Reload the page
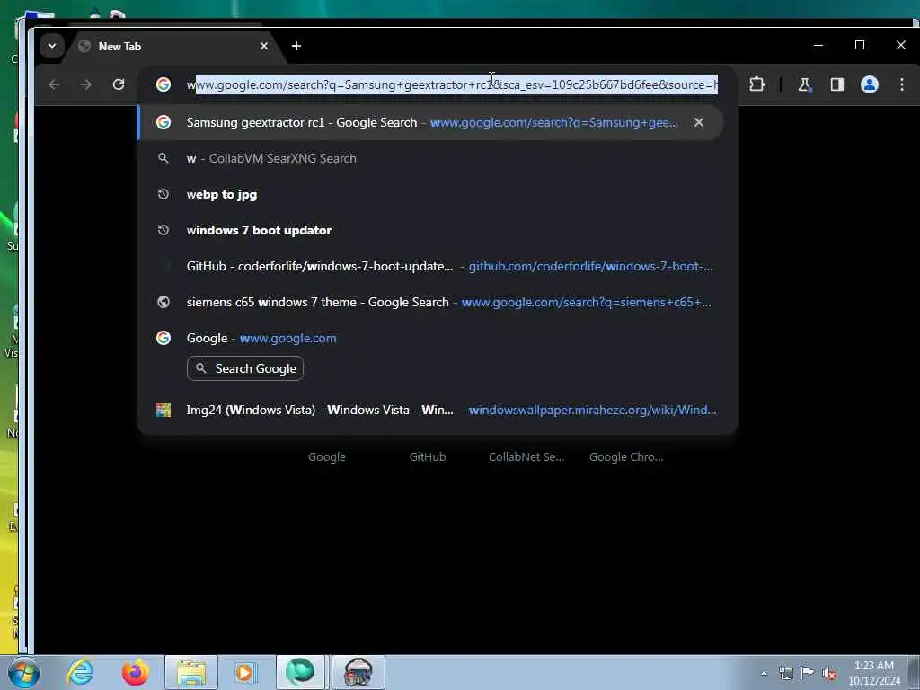The image size is (920, 690). point(119,84)
